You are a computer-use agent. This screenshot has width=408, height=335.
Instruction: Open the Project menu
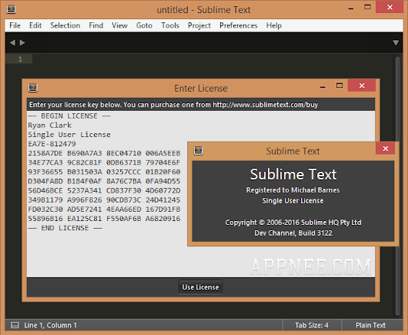point(199,25)
